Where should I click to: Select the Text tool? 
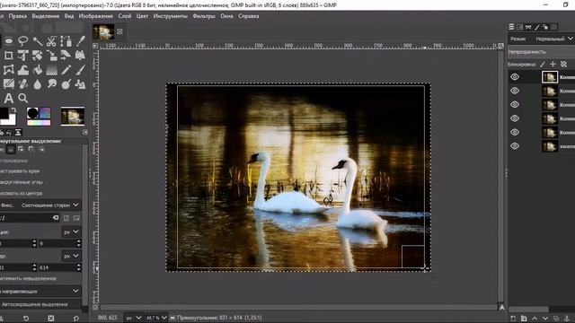[8, 98]
